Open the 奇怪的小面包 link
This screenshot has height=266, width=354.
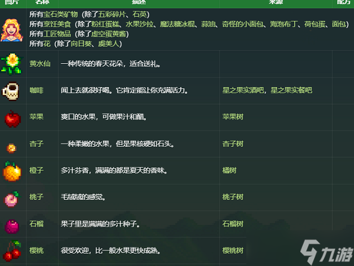(x=243, y=24)
